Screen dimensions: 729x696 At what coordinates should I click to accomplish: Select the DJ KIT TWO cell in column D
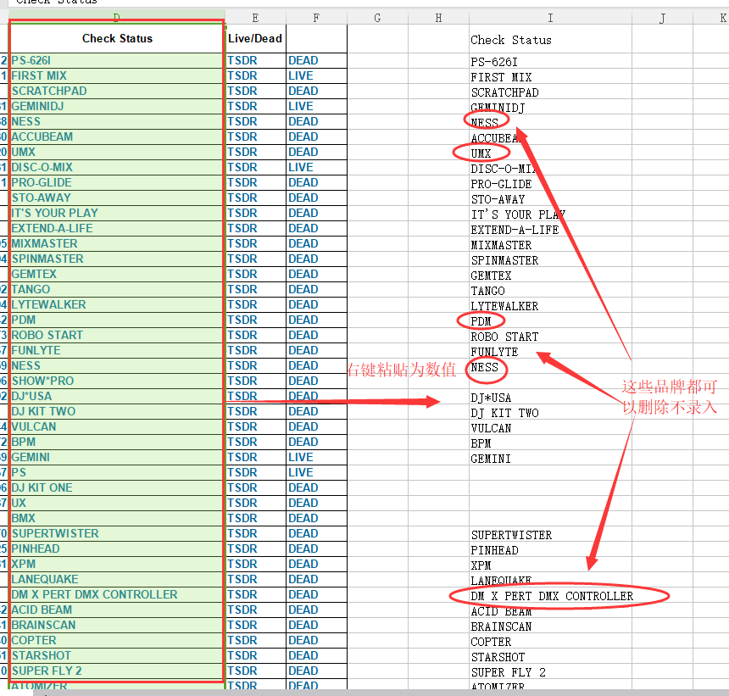[117, 411]
